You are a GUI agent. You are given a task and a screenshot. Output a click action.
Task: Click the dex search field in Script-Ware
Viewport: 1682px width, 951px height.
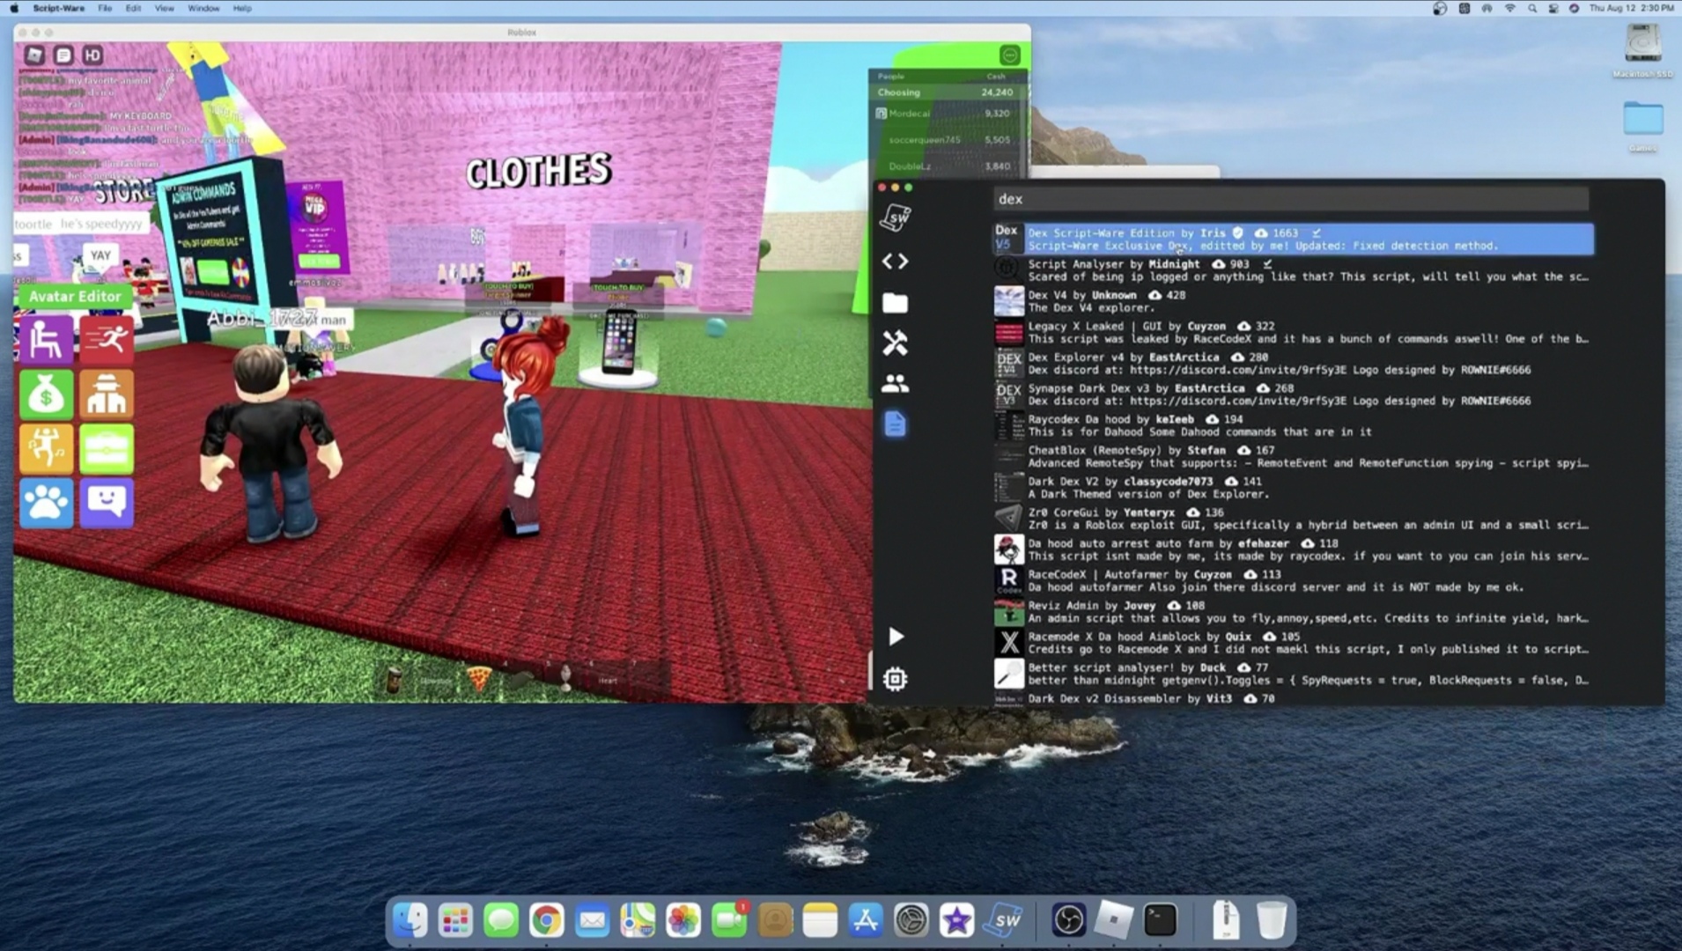(1291, 199)
